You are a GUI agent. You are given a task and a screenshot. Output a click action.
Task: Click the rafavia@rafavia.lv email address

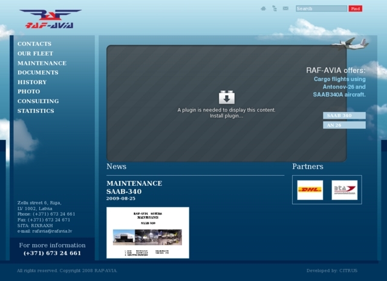tap(52, 231)
